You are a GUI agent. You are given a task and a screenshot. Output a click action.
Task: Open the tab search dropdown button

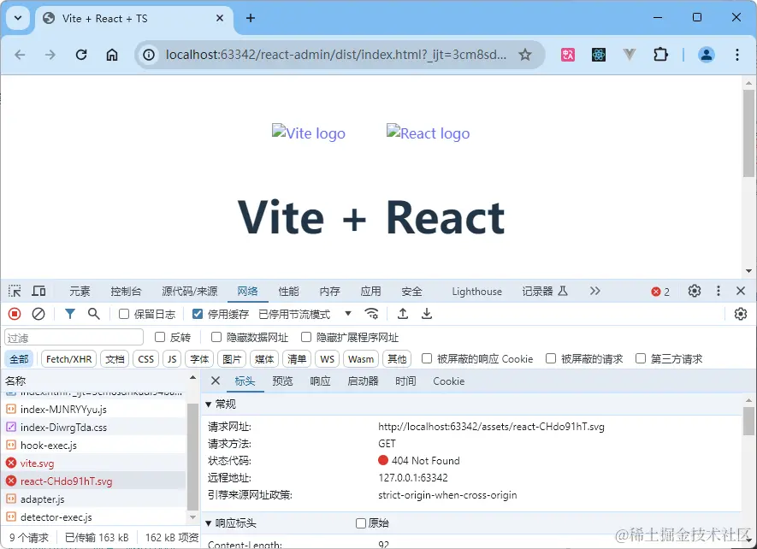pos(18,18)
